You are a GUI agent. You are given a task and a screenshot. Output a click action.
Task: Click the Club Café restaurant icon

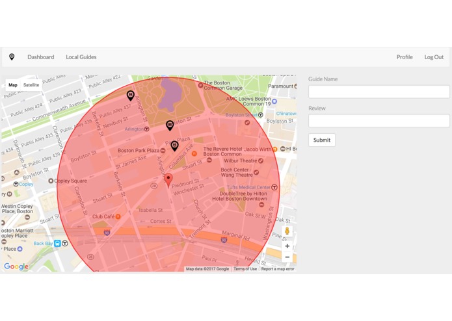(x=118, y=217)
